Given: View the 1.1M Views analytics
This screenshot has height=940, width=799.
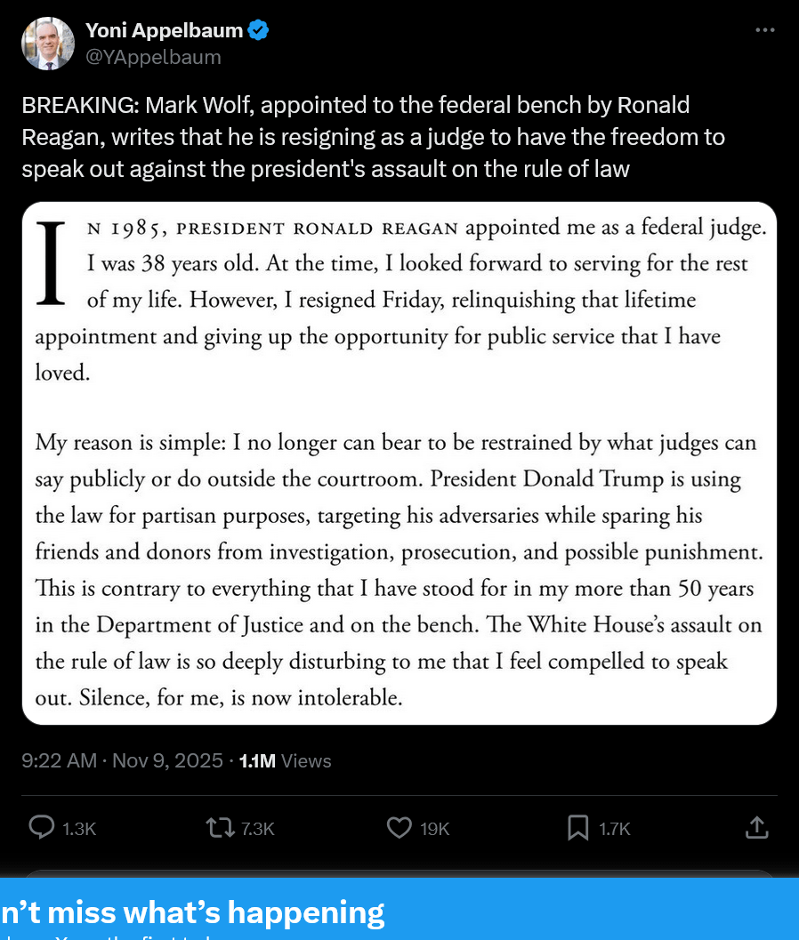Looking at the screenshot, I should coord(286,761).
